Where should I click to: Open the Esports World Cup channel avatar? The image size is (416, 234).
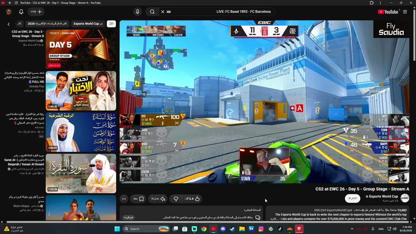pyautogui.click(x=405, y=198)
